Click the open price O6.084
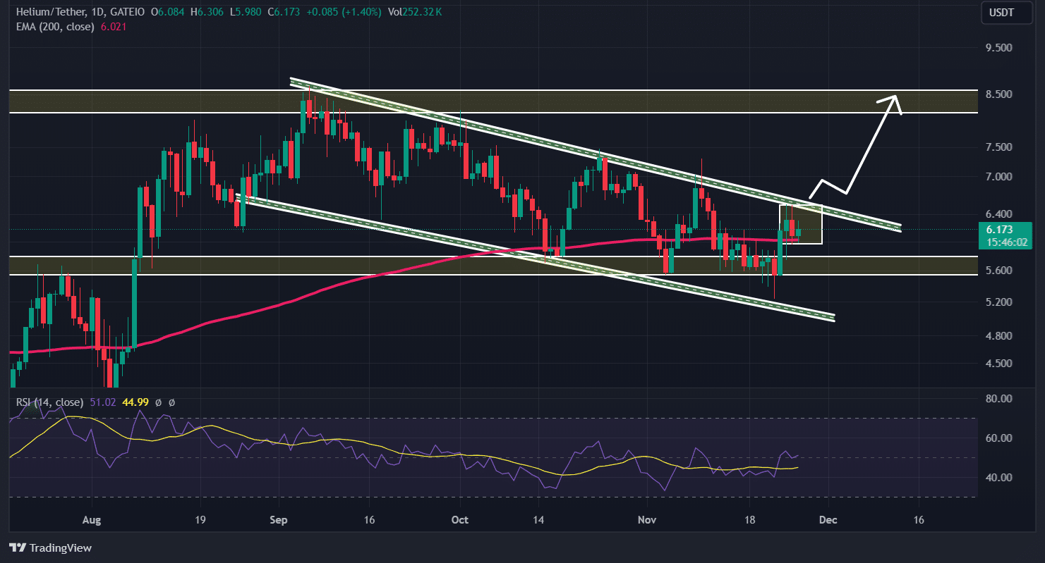Image resolution: width=1045 pixels, height=563 pixels. coord(169,11)
